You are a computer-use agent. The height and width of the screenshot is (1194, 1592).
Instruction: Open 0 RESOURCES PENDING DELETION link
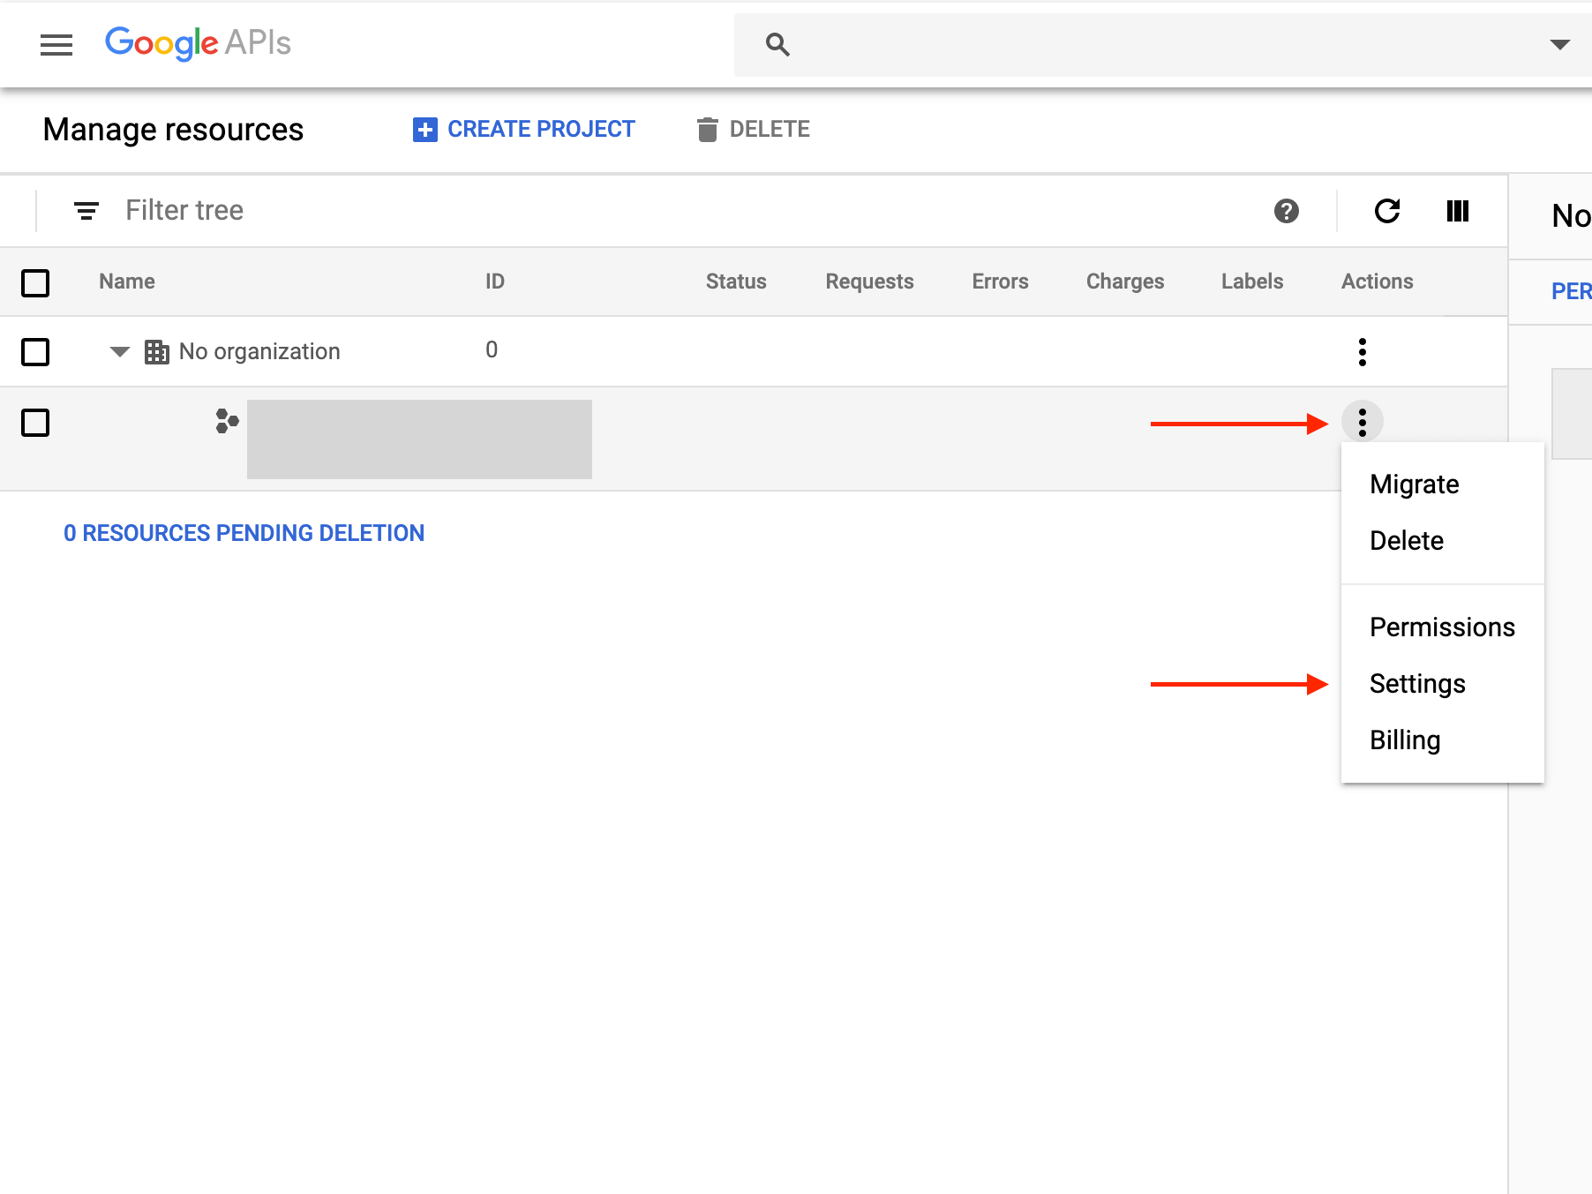[x=244, y=533]
